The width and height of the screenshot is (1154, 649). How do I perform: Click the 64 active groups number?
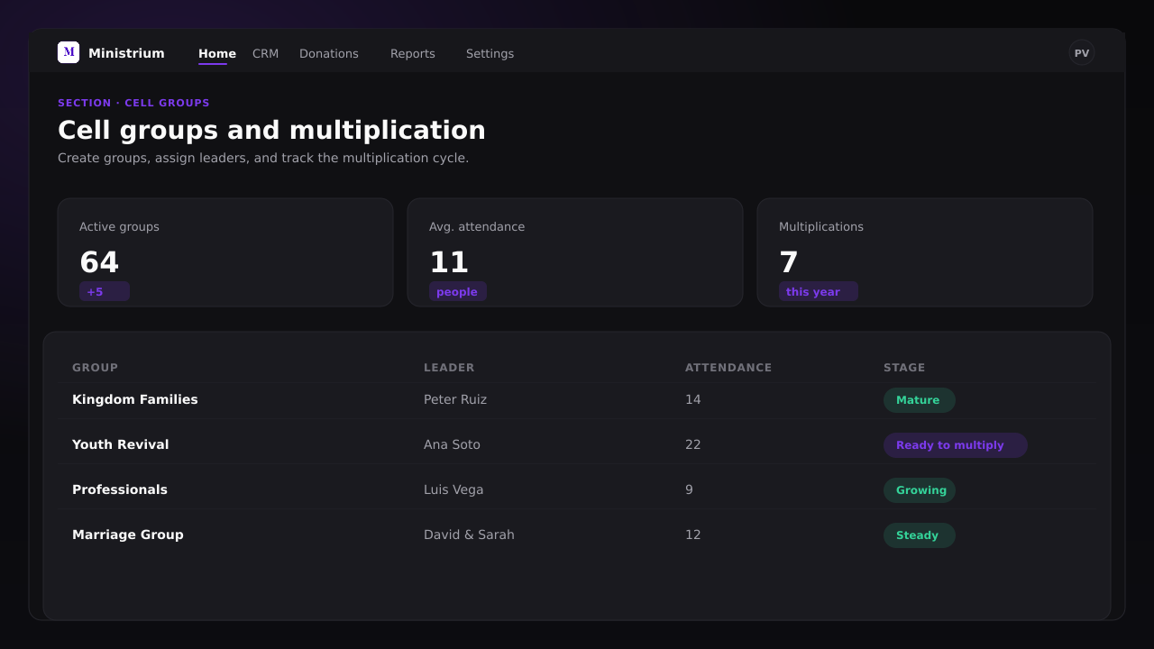pyautogui.click(x=99, y=262)
